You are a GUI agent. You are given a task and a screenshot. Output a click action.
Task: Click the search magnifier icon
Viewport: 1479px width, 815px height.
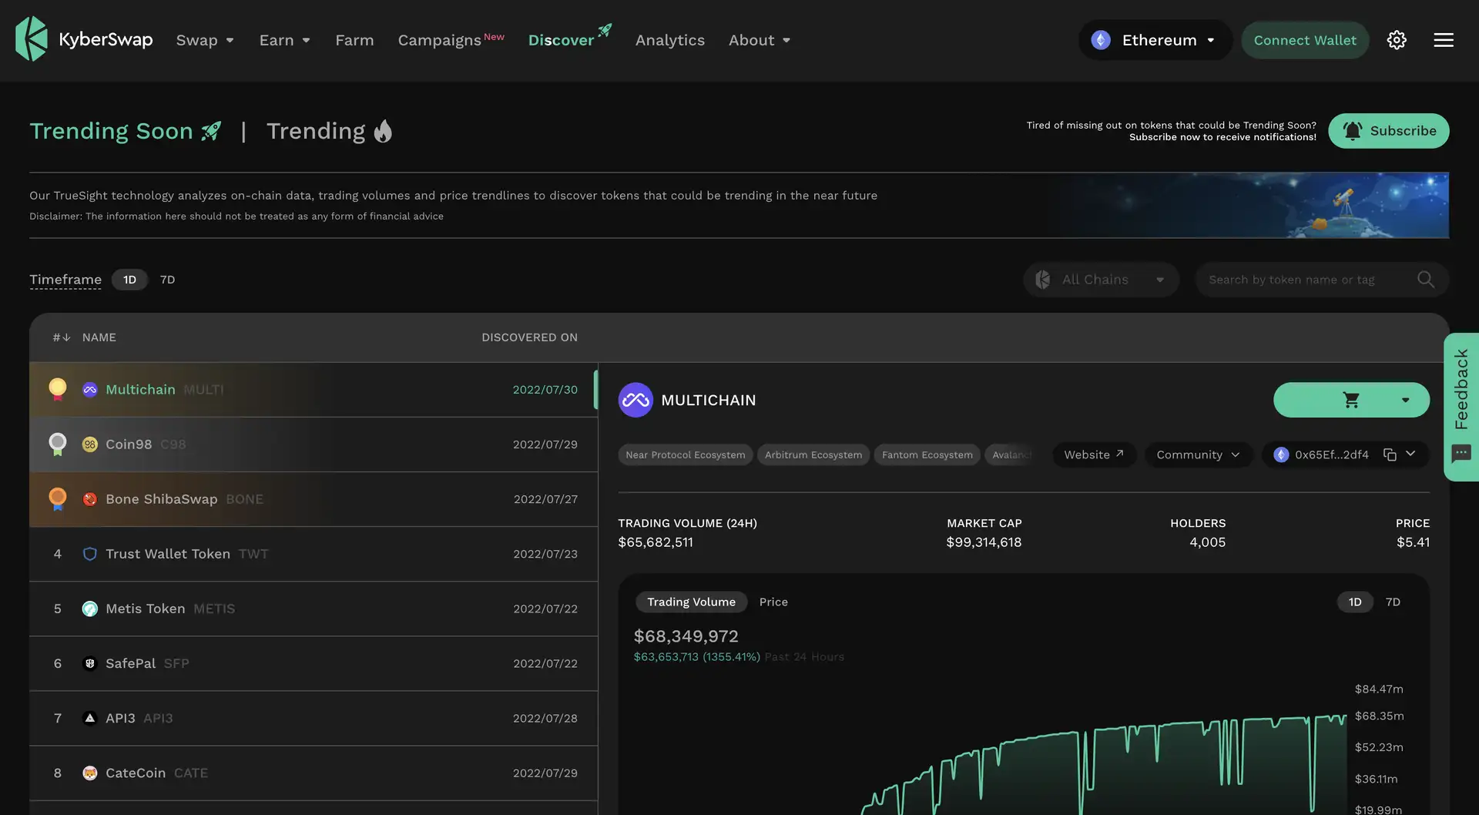1426,280
